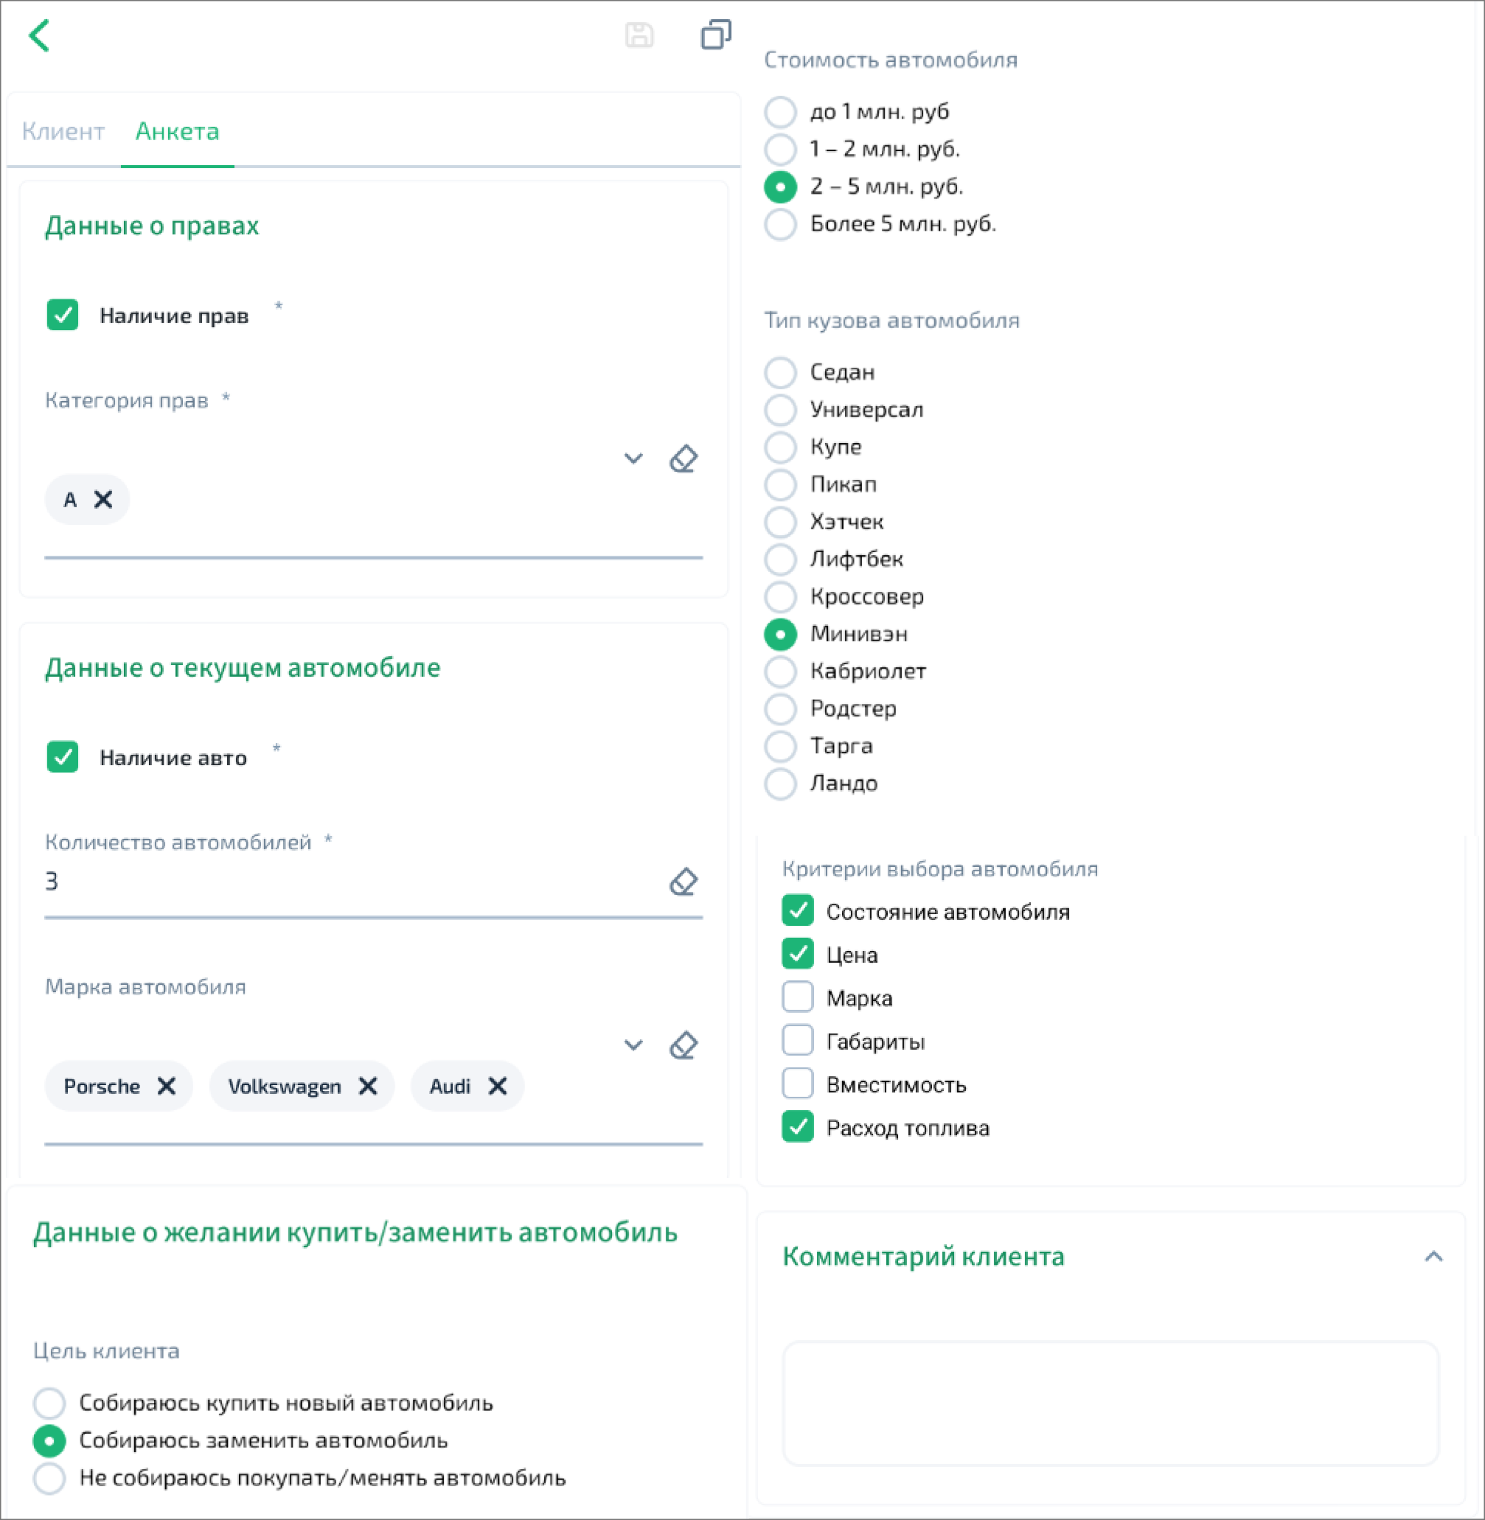The width and height of the screenshot is (1485, 1520).
Task: Uncheck the Наличие прав checkbox
Action: 63,315
